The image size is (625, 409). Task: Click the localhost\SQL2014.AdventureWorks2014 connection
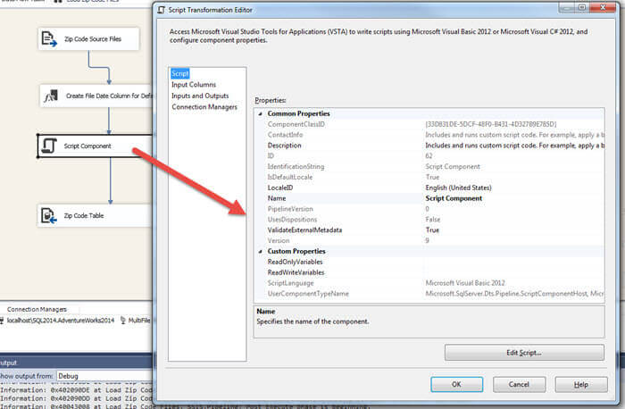click(x=60, y=320)
